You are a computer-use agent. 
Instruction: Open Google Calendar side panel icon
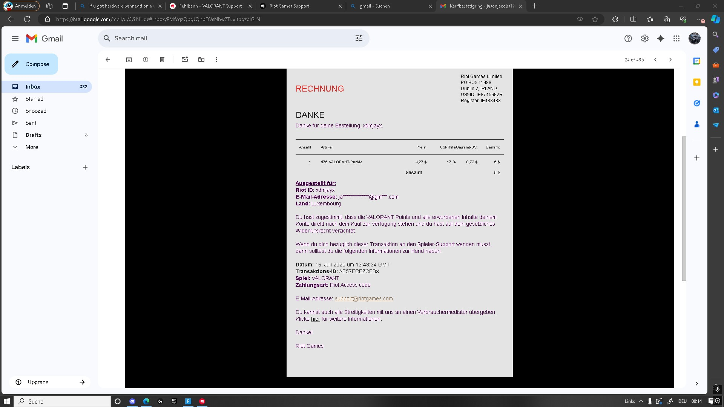point(697,61)
